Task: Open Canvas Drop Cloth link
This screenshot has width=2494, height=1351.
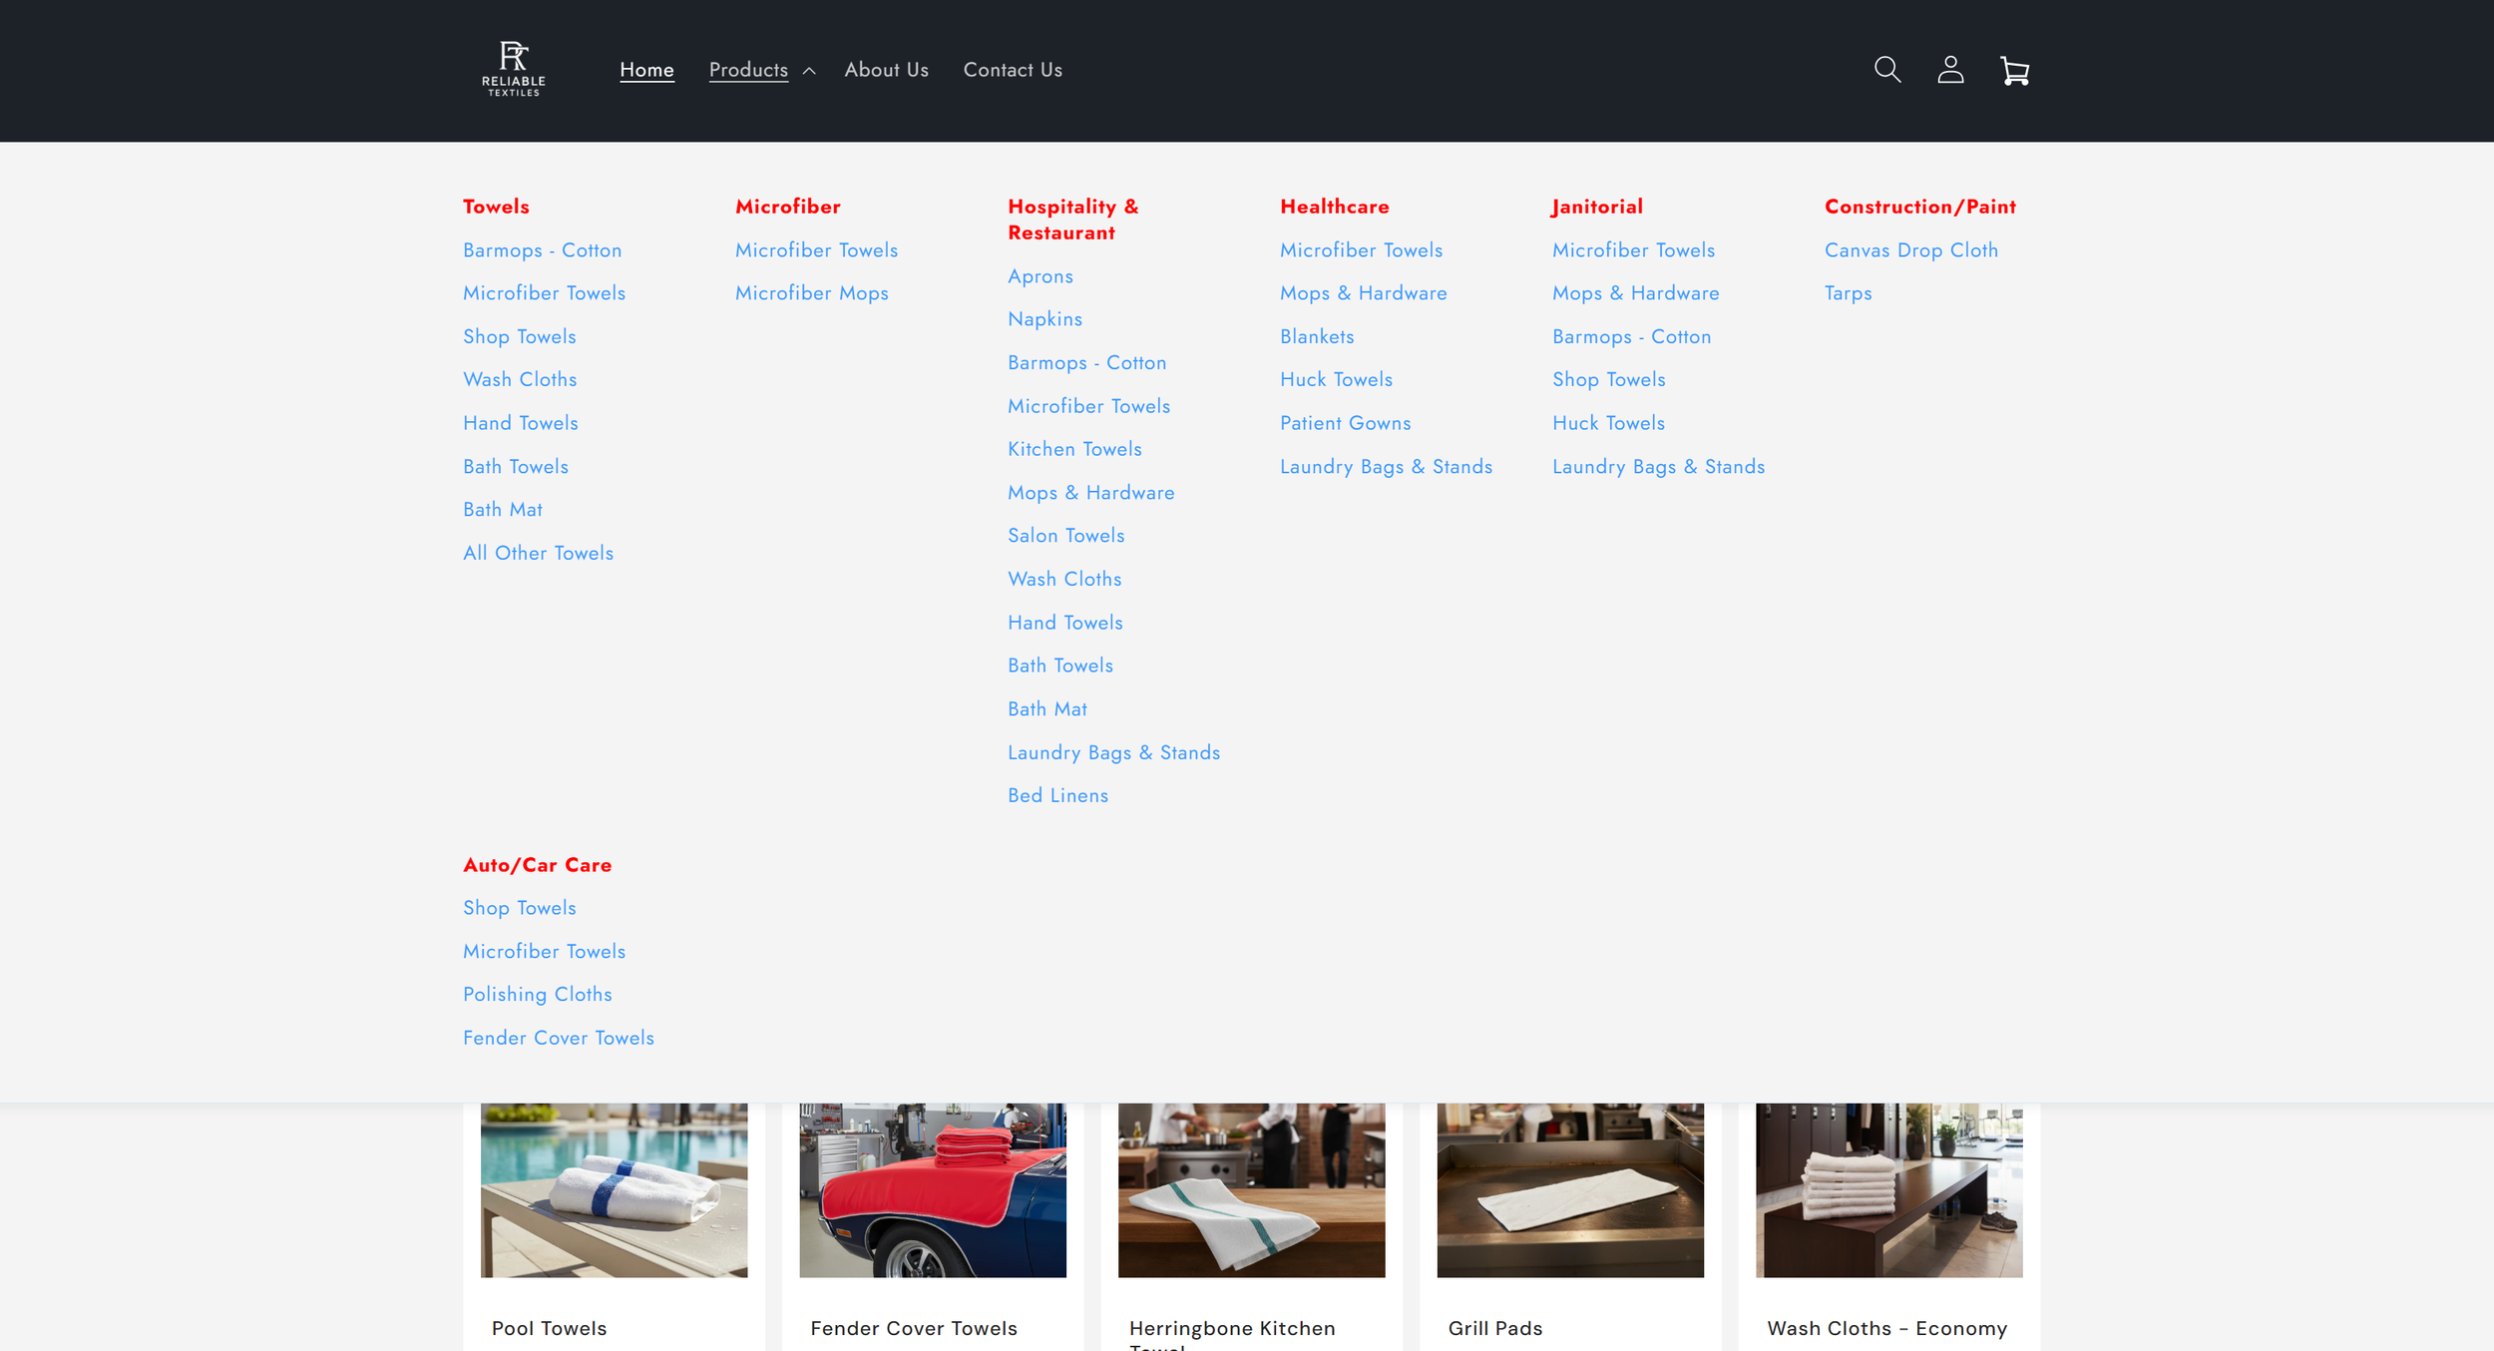Action: [x=1910, y=250]
